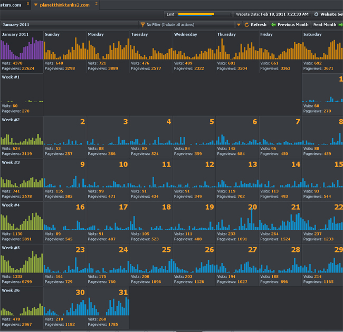
Task: Open day 11 calendar cell
Action: 151,180
